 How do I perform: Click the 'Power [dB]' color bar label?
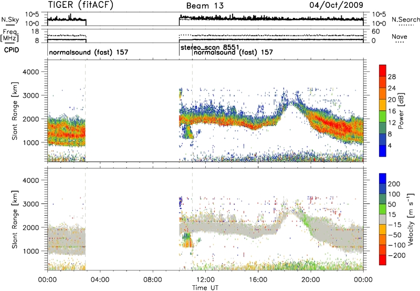pyautogui.click(x=401, y=111)
